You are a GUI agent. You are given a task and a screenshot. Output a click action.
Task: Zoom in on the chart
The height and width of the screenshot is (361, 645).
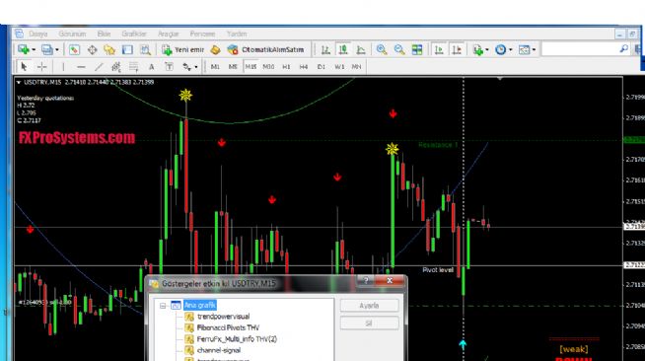(382, 49)
